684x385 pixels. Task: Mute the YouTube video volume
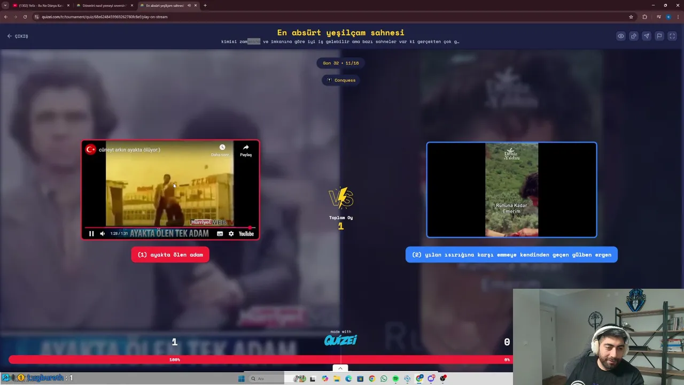pyautogui.click(x=102, y=234)
